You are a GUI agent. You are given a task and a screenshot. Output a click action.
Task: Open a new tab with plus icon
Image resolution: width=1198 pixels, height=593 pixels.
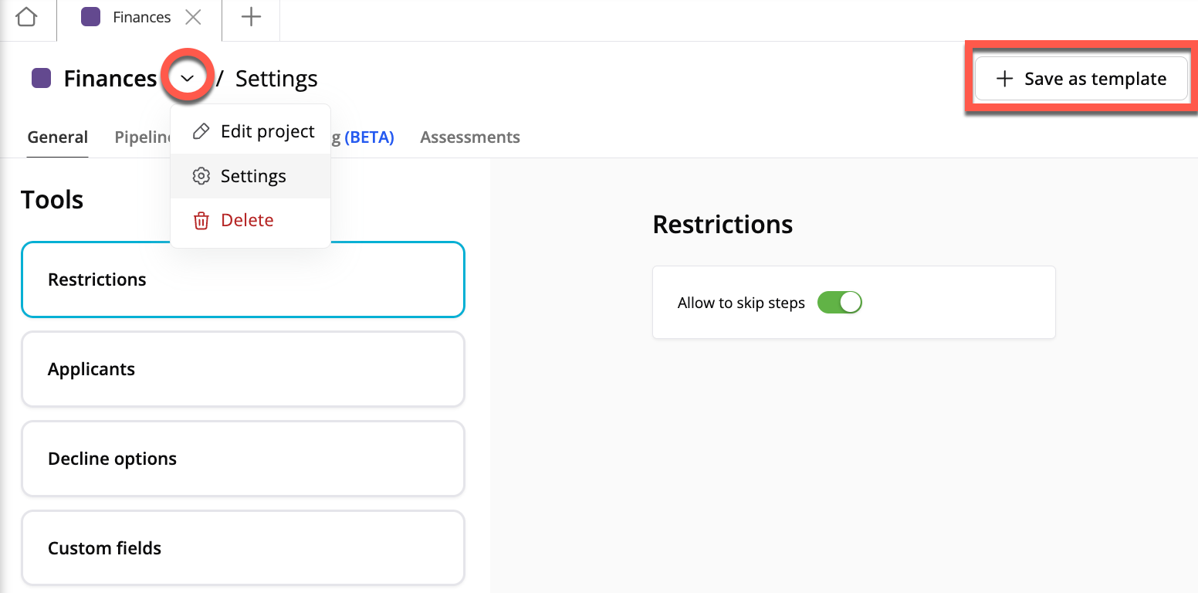[x=251, y=17]
